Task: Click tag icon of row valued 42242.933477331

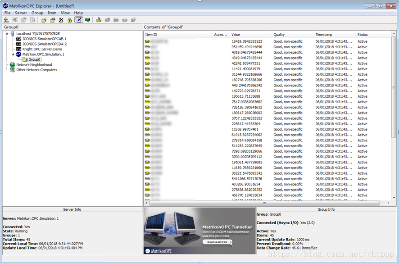Action: click(x=147, y=63)
